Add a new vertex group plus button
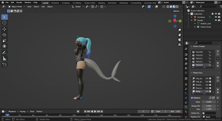Image resolution: width=222 pixels, height=121 pixels. 218,51
